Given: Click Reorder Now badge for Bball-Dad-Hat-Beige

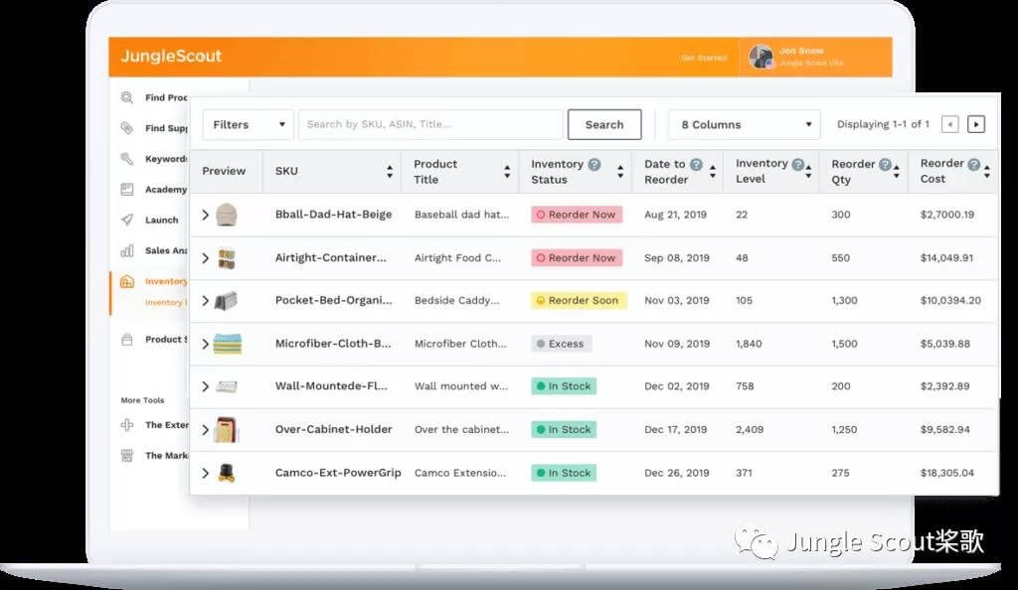Looking at the screenshot, I should (577, 215).
